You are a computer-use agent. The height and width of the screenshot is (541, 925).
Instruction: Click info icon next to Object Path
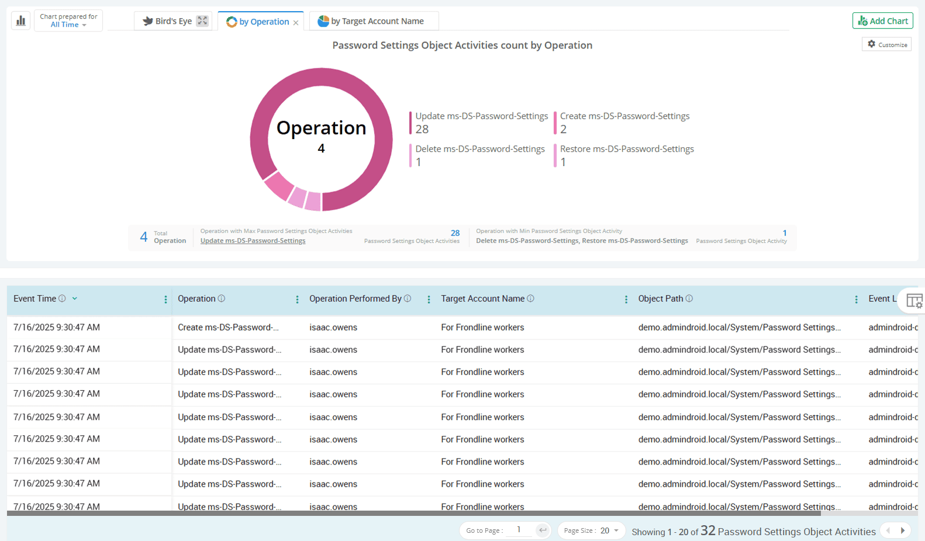[x=689, y=299]
